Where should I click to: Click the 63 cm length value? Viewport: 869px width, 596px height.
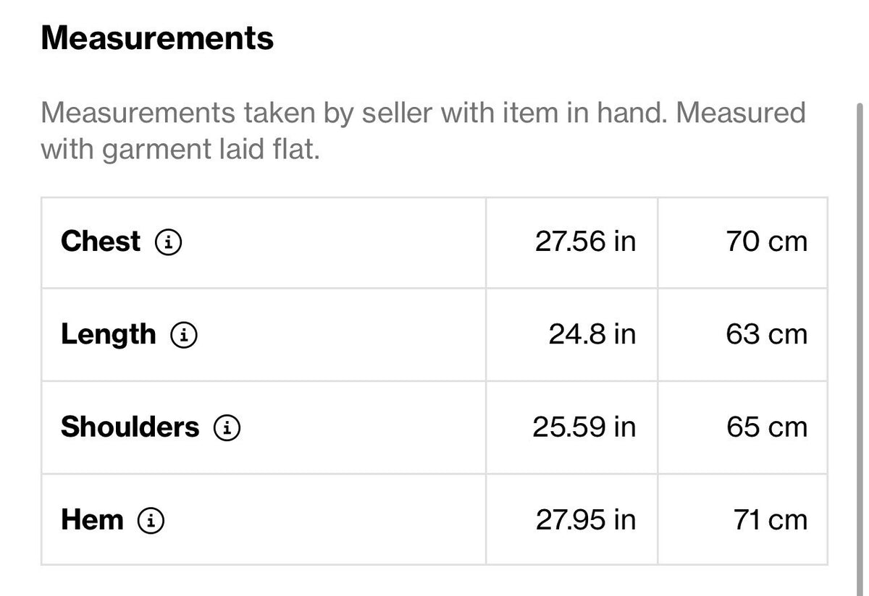click(x=767, y=335)
